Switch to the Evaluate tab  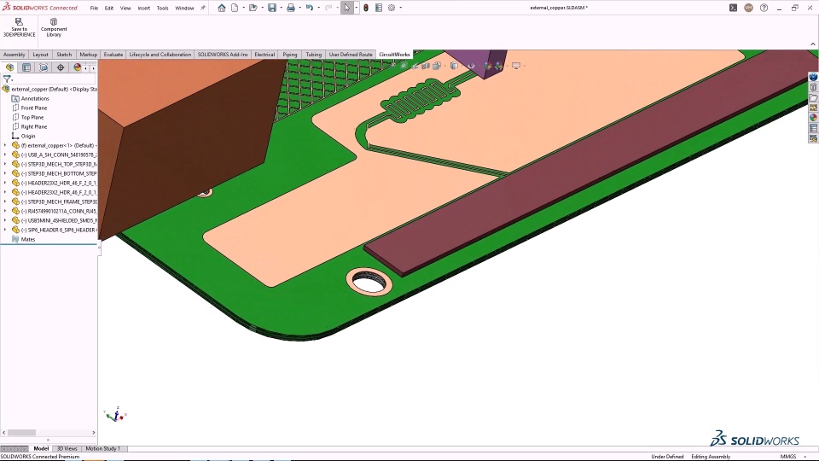(x=113, y=55)
